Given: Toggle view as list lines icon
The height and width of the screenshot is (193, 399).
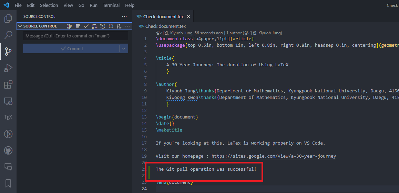Looking at the screenshot, I should 78,26.
